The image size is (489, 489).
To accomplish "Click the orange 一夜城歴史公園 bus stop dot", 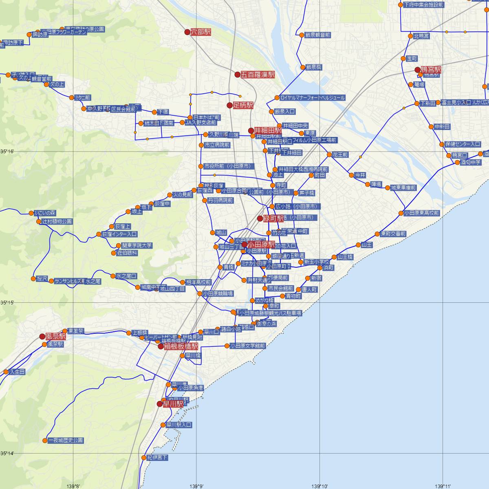I will [x=45, y=441].
